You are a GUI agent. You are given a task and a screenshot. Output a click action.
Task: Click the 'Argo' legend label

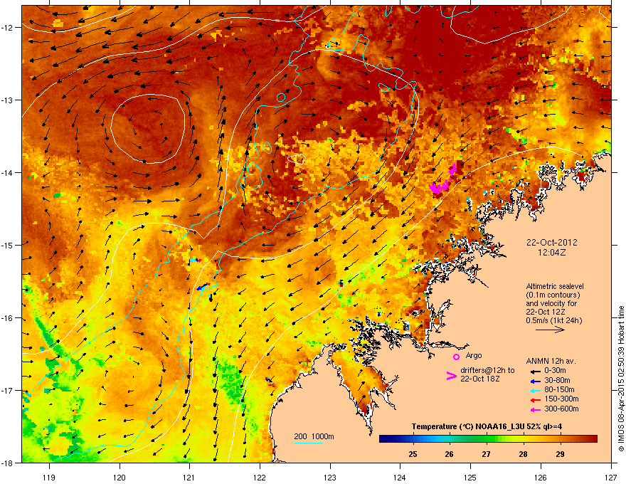point(474,355)
